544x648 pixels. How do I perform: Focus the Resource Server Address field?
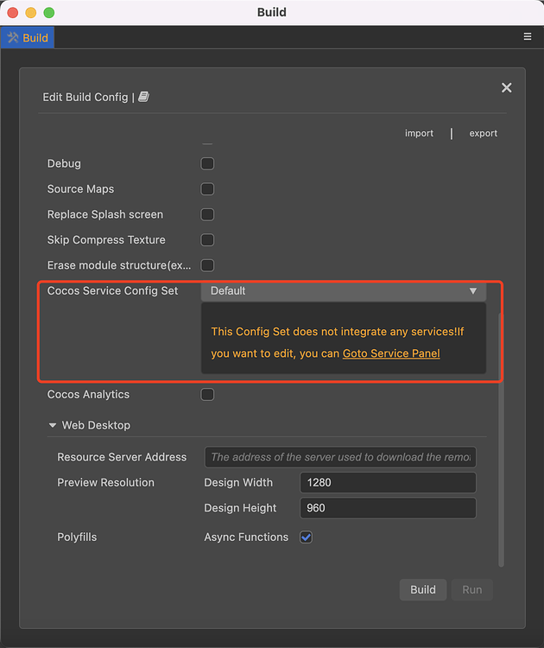[x=340, y=457]
